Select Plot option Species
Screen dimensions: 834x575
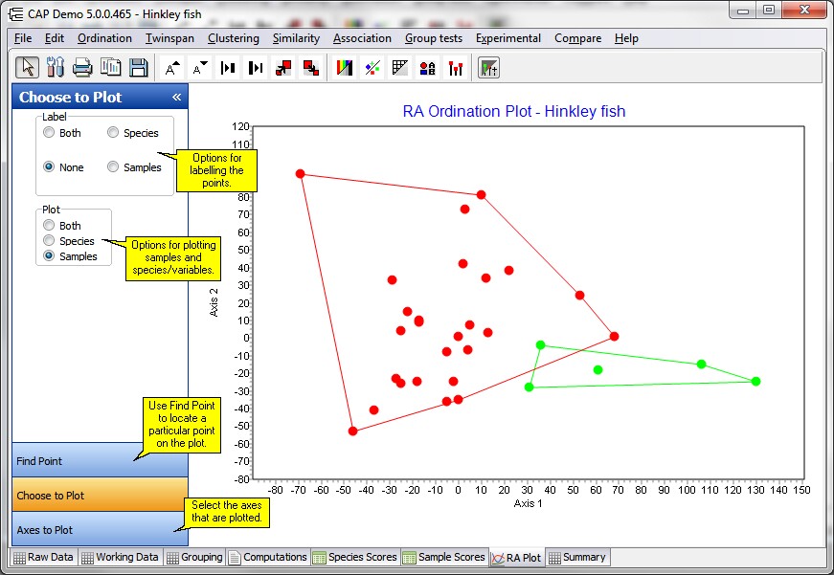click(69, 241)
